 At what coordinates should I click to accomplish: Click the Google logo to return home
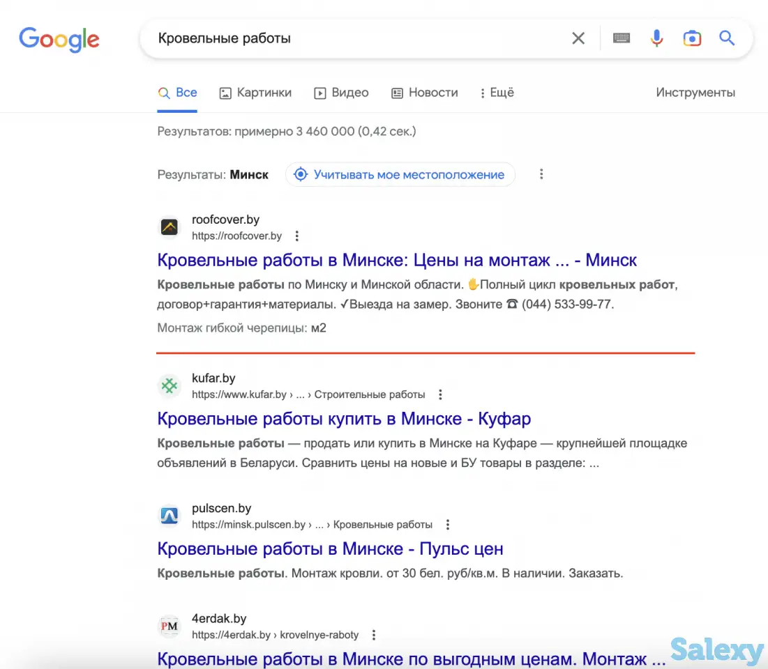tap(59, 40)
